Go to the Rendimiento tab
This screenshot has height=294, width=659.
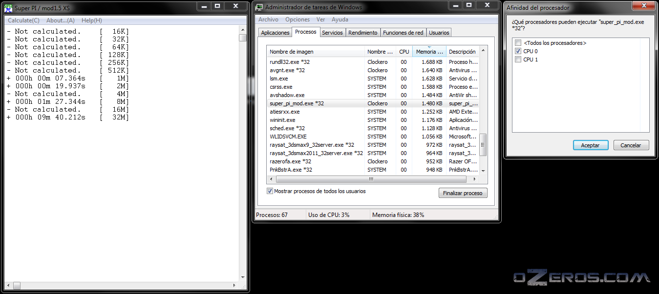coord(363,33)
